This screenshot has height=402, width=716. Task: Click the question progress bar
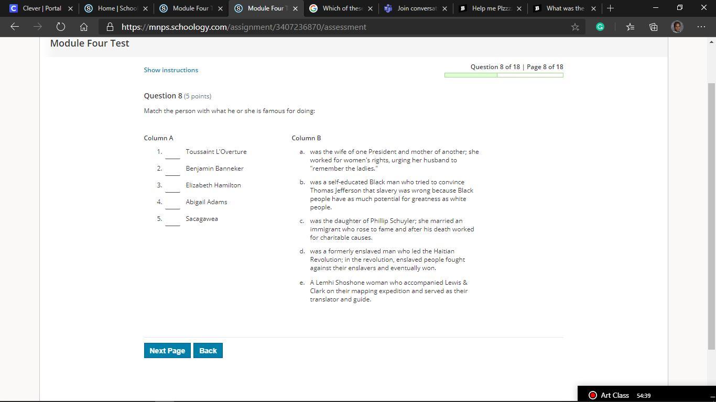point(504,75)
